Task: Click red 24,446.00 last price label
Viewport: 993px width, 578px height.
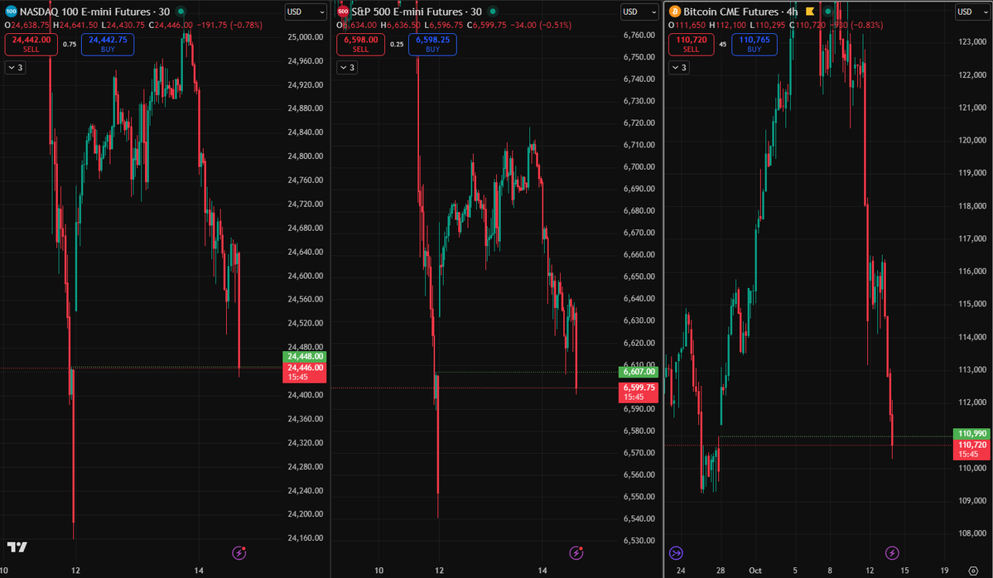Action: coord(305,373)
